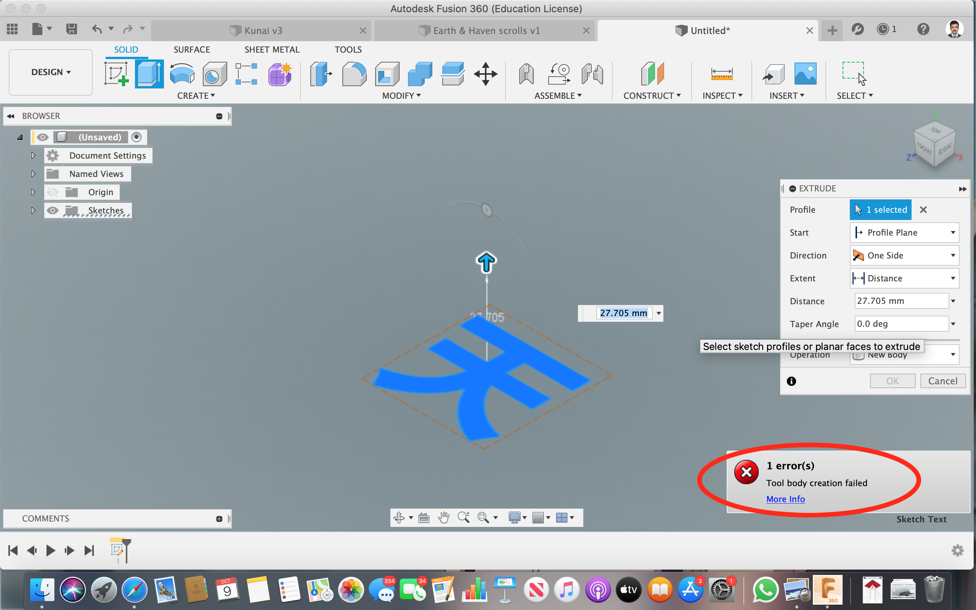
Task: Show the hidden Origin folder
Action: 54,192
